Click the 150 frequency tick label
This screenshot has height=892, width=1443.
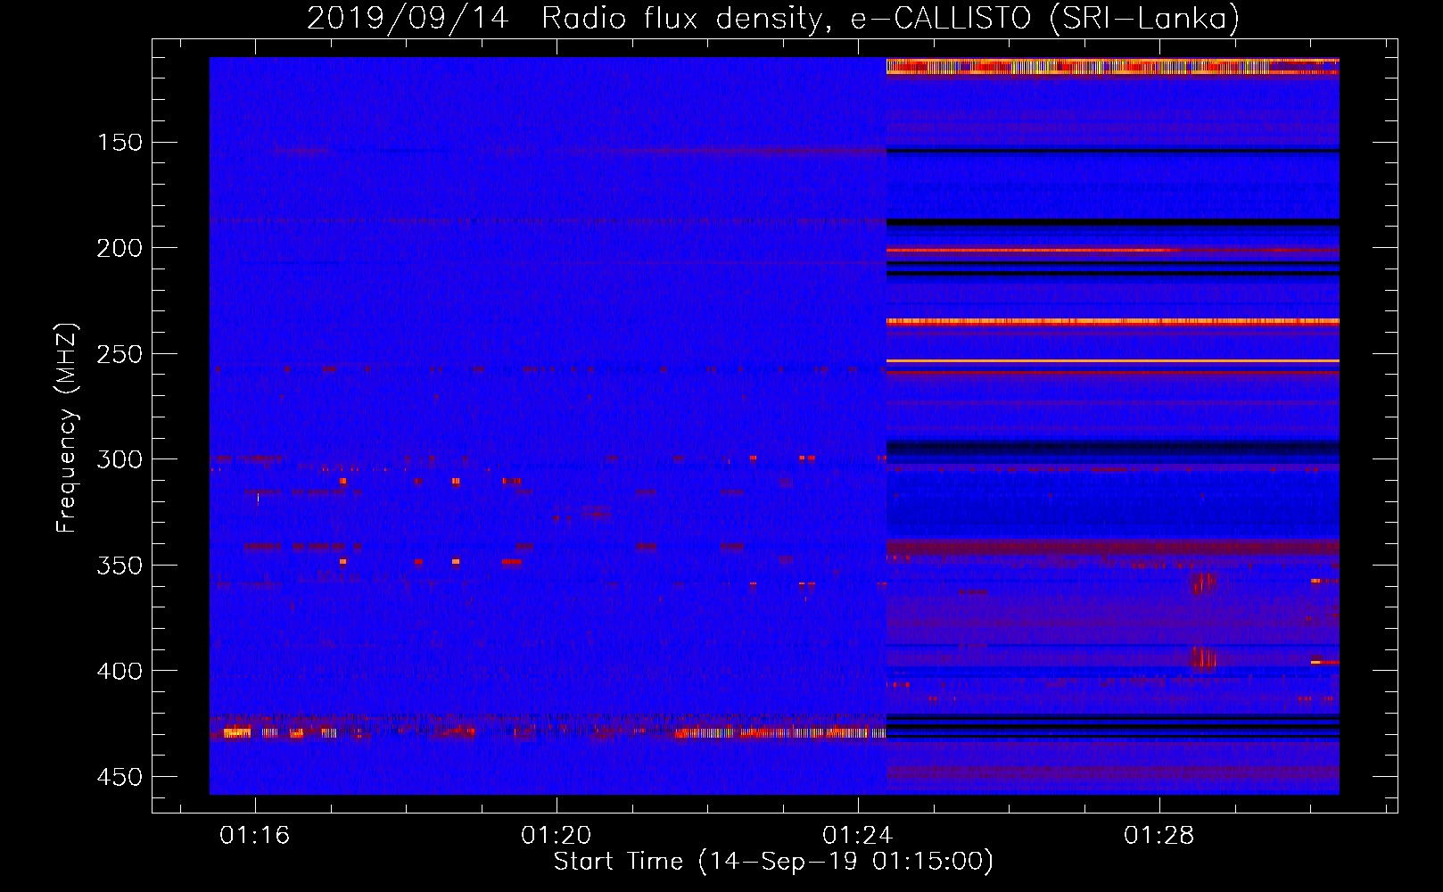(x=120, y=143)
